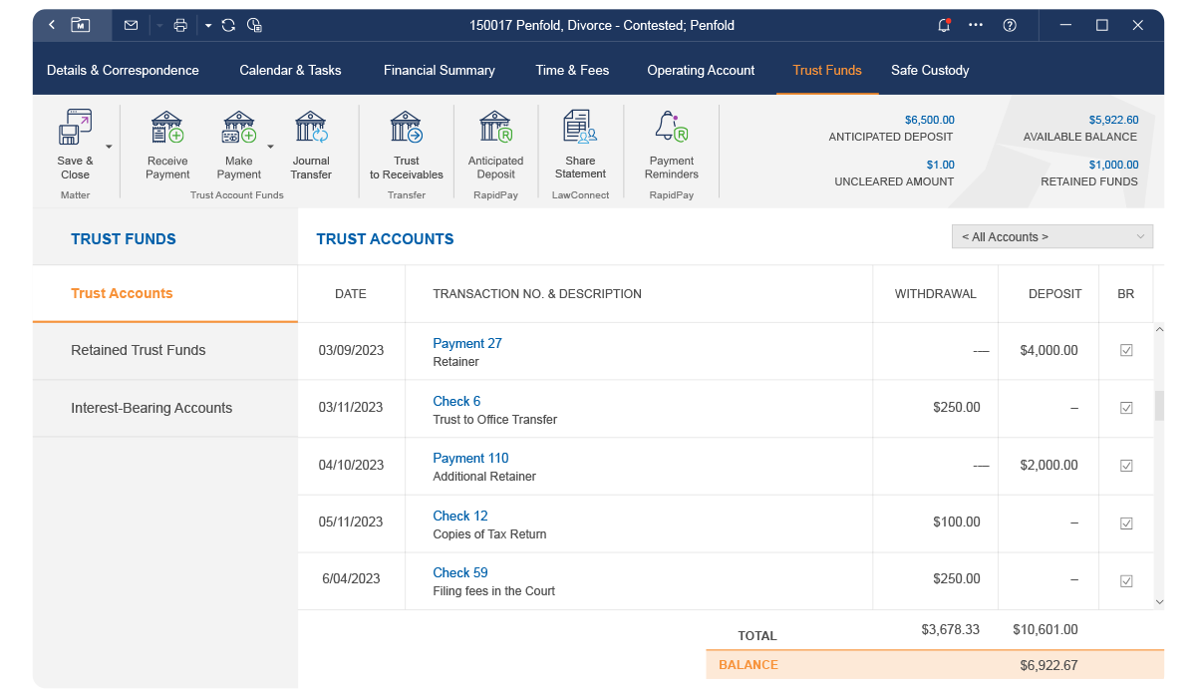1196x698 pixels.
Task: Click the Anticipated Deposit RapidPay icon
Action: point(495,128)
